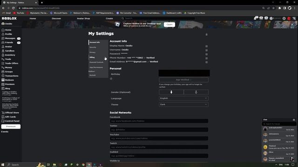This screenshot has height=167, width=298.
Task: Open Blog in the left sidebar
Action: coord(6,89)
